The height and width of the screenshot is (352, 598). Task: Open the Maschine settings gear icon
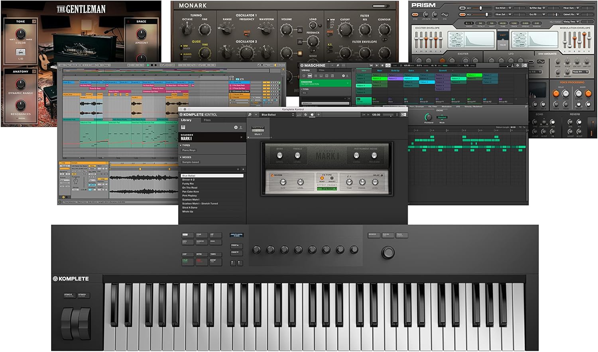tap(517, 65)
